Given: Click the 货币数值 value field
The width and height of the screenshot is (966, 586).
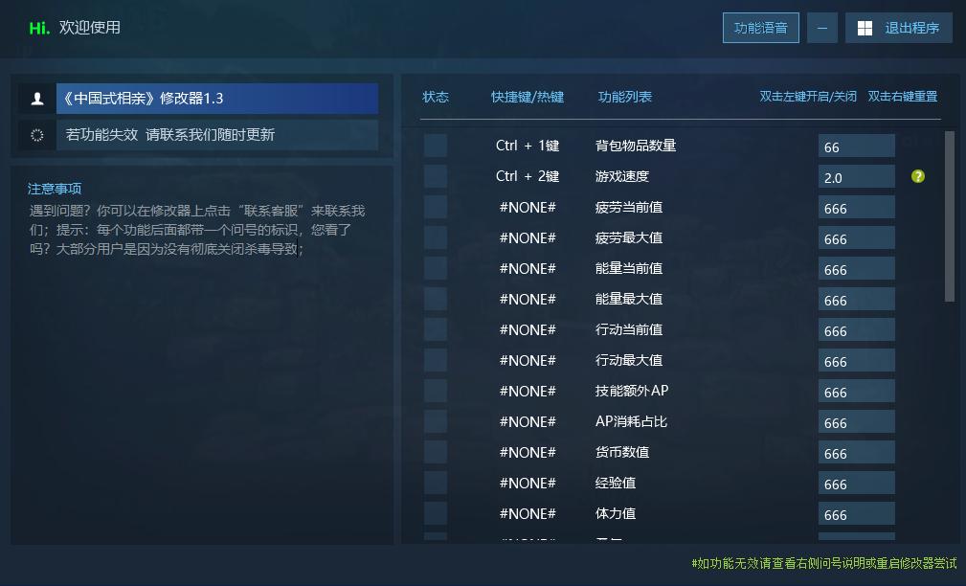Looking at the screenshot, I should click(856, 452).
